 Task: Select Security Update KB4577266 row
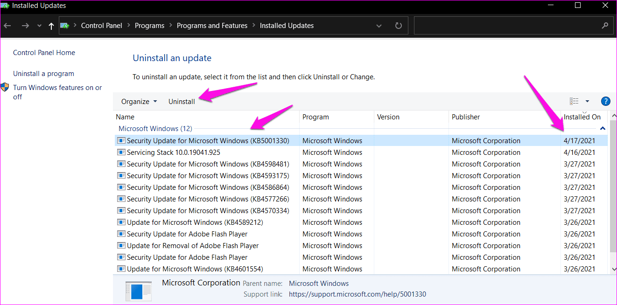(x=361, y=199)
